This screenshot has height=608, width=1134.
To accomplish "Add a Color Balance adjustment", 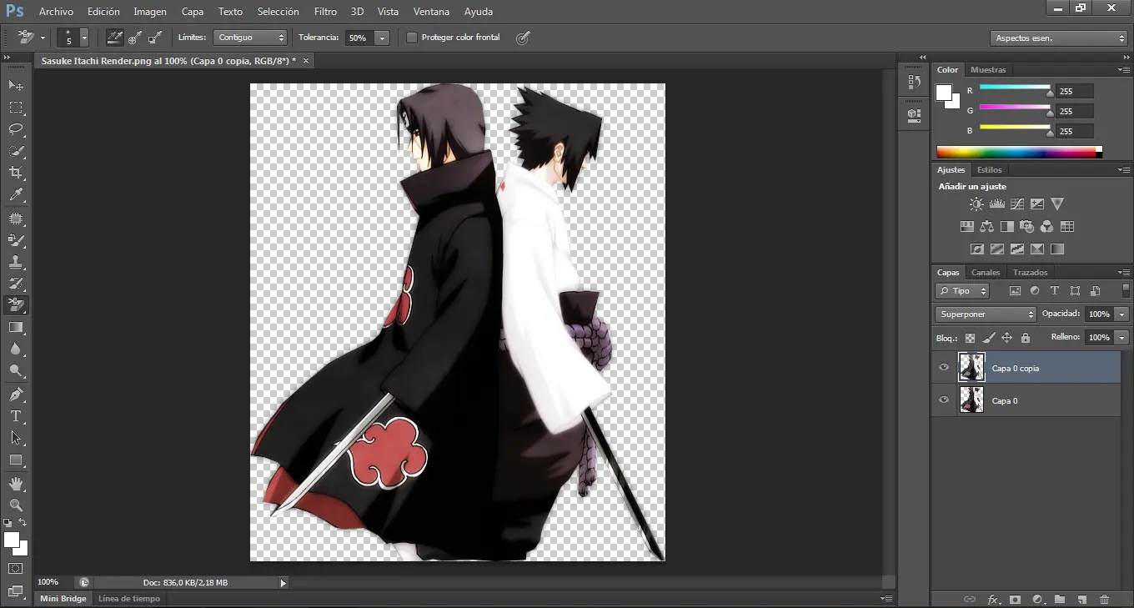I will pyautogui.click(x=987, y=226).
